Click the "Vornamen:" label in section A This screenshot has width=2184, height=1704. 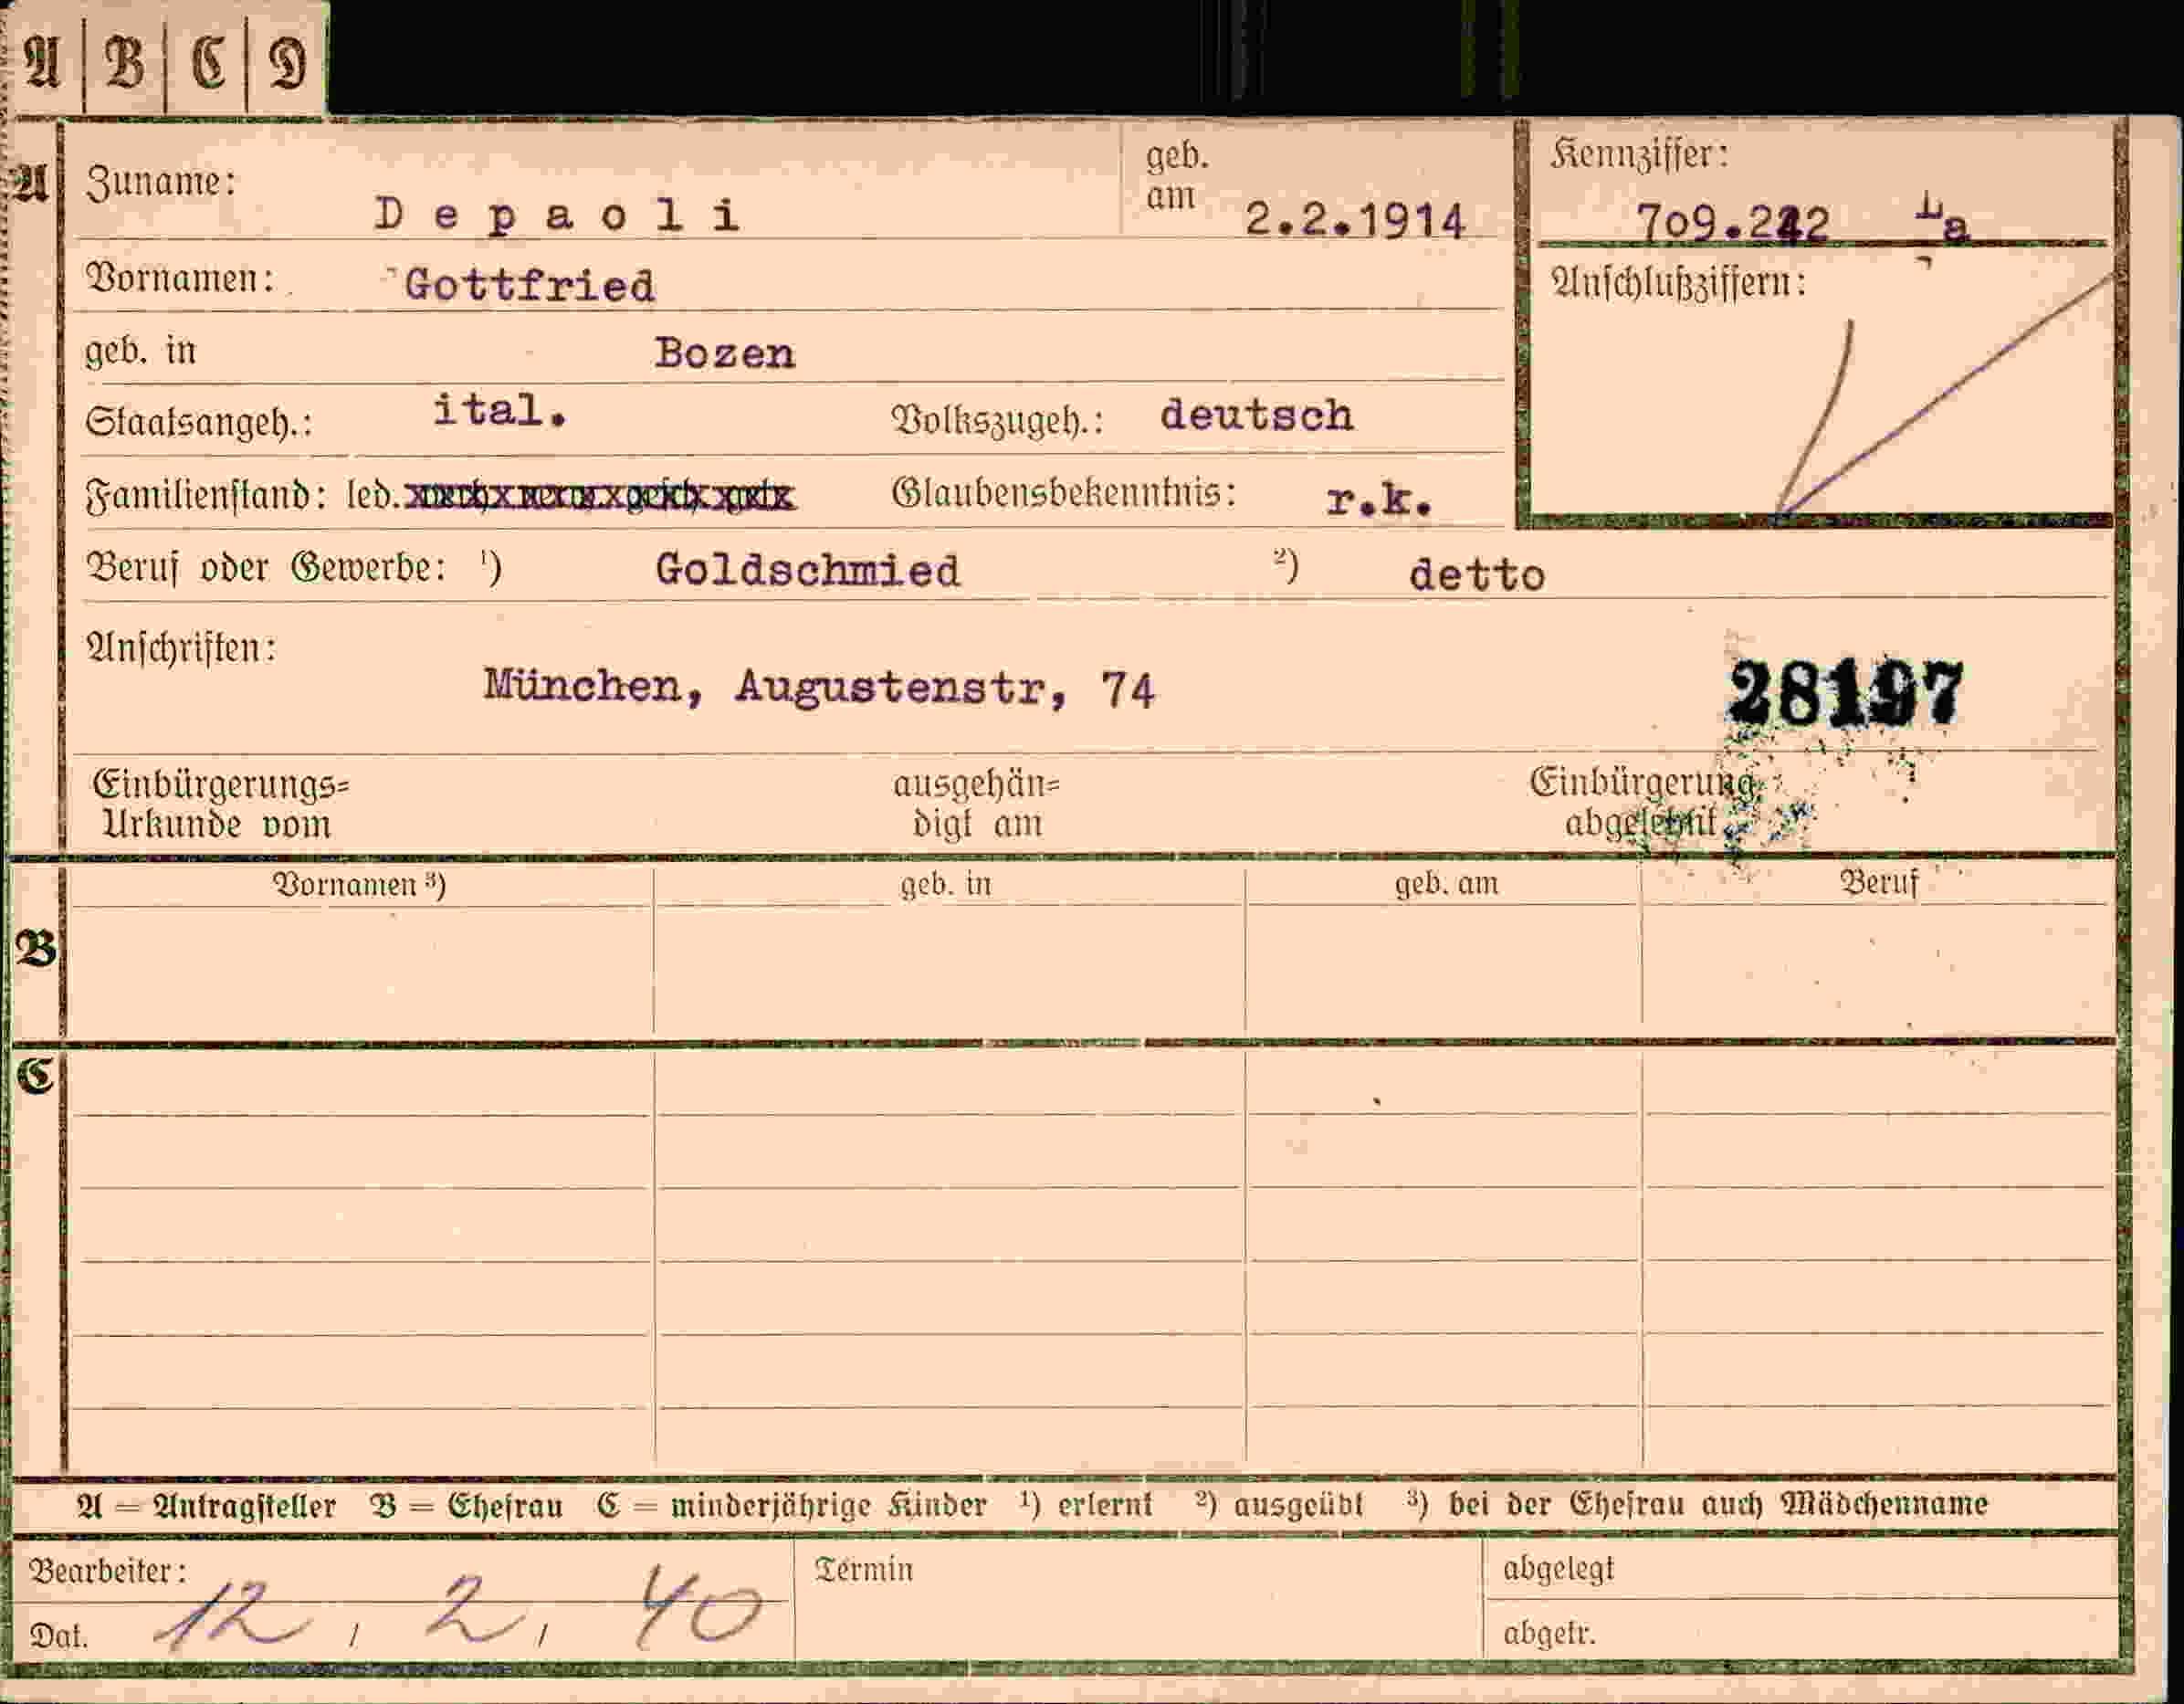[x=180, y=279]
